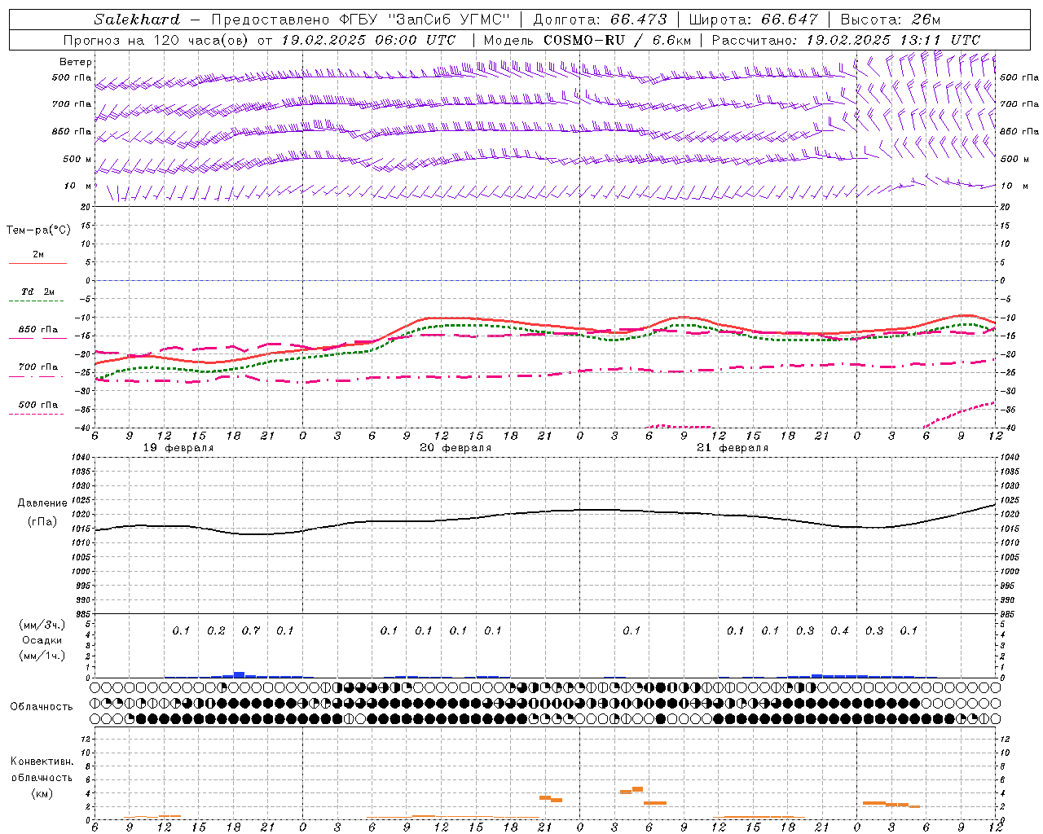Screen dimensions: 1043x834
Task: Click the Широта: 66.647 value
Action: [754, 20]
